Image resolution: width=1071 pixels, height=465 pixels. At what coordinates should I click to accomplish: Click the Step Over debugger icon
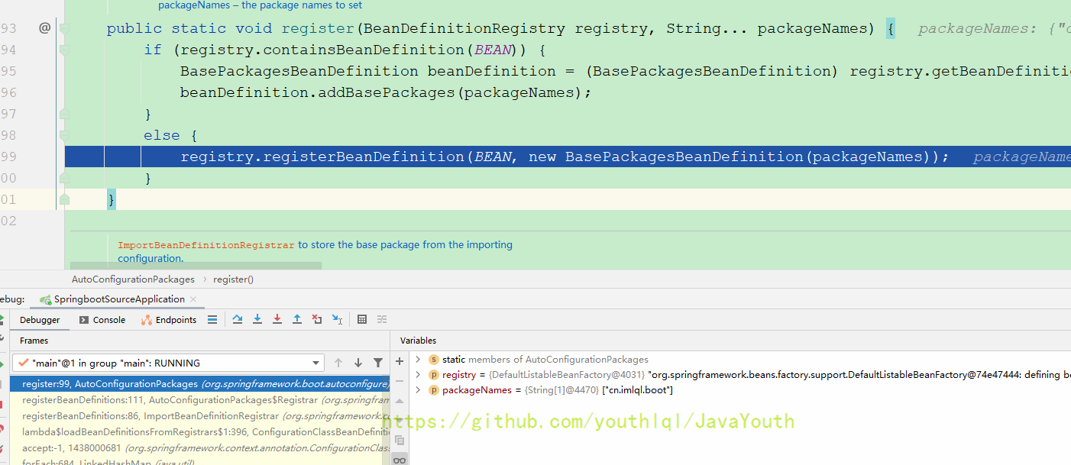(238, 320)
